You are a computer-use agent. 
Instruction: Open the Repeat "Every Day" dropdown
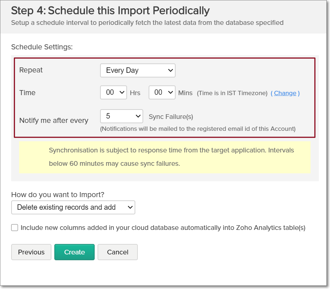tap(137, 71)
